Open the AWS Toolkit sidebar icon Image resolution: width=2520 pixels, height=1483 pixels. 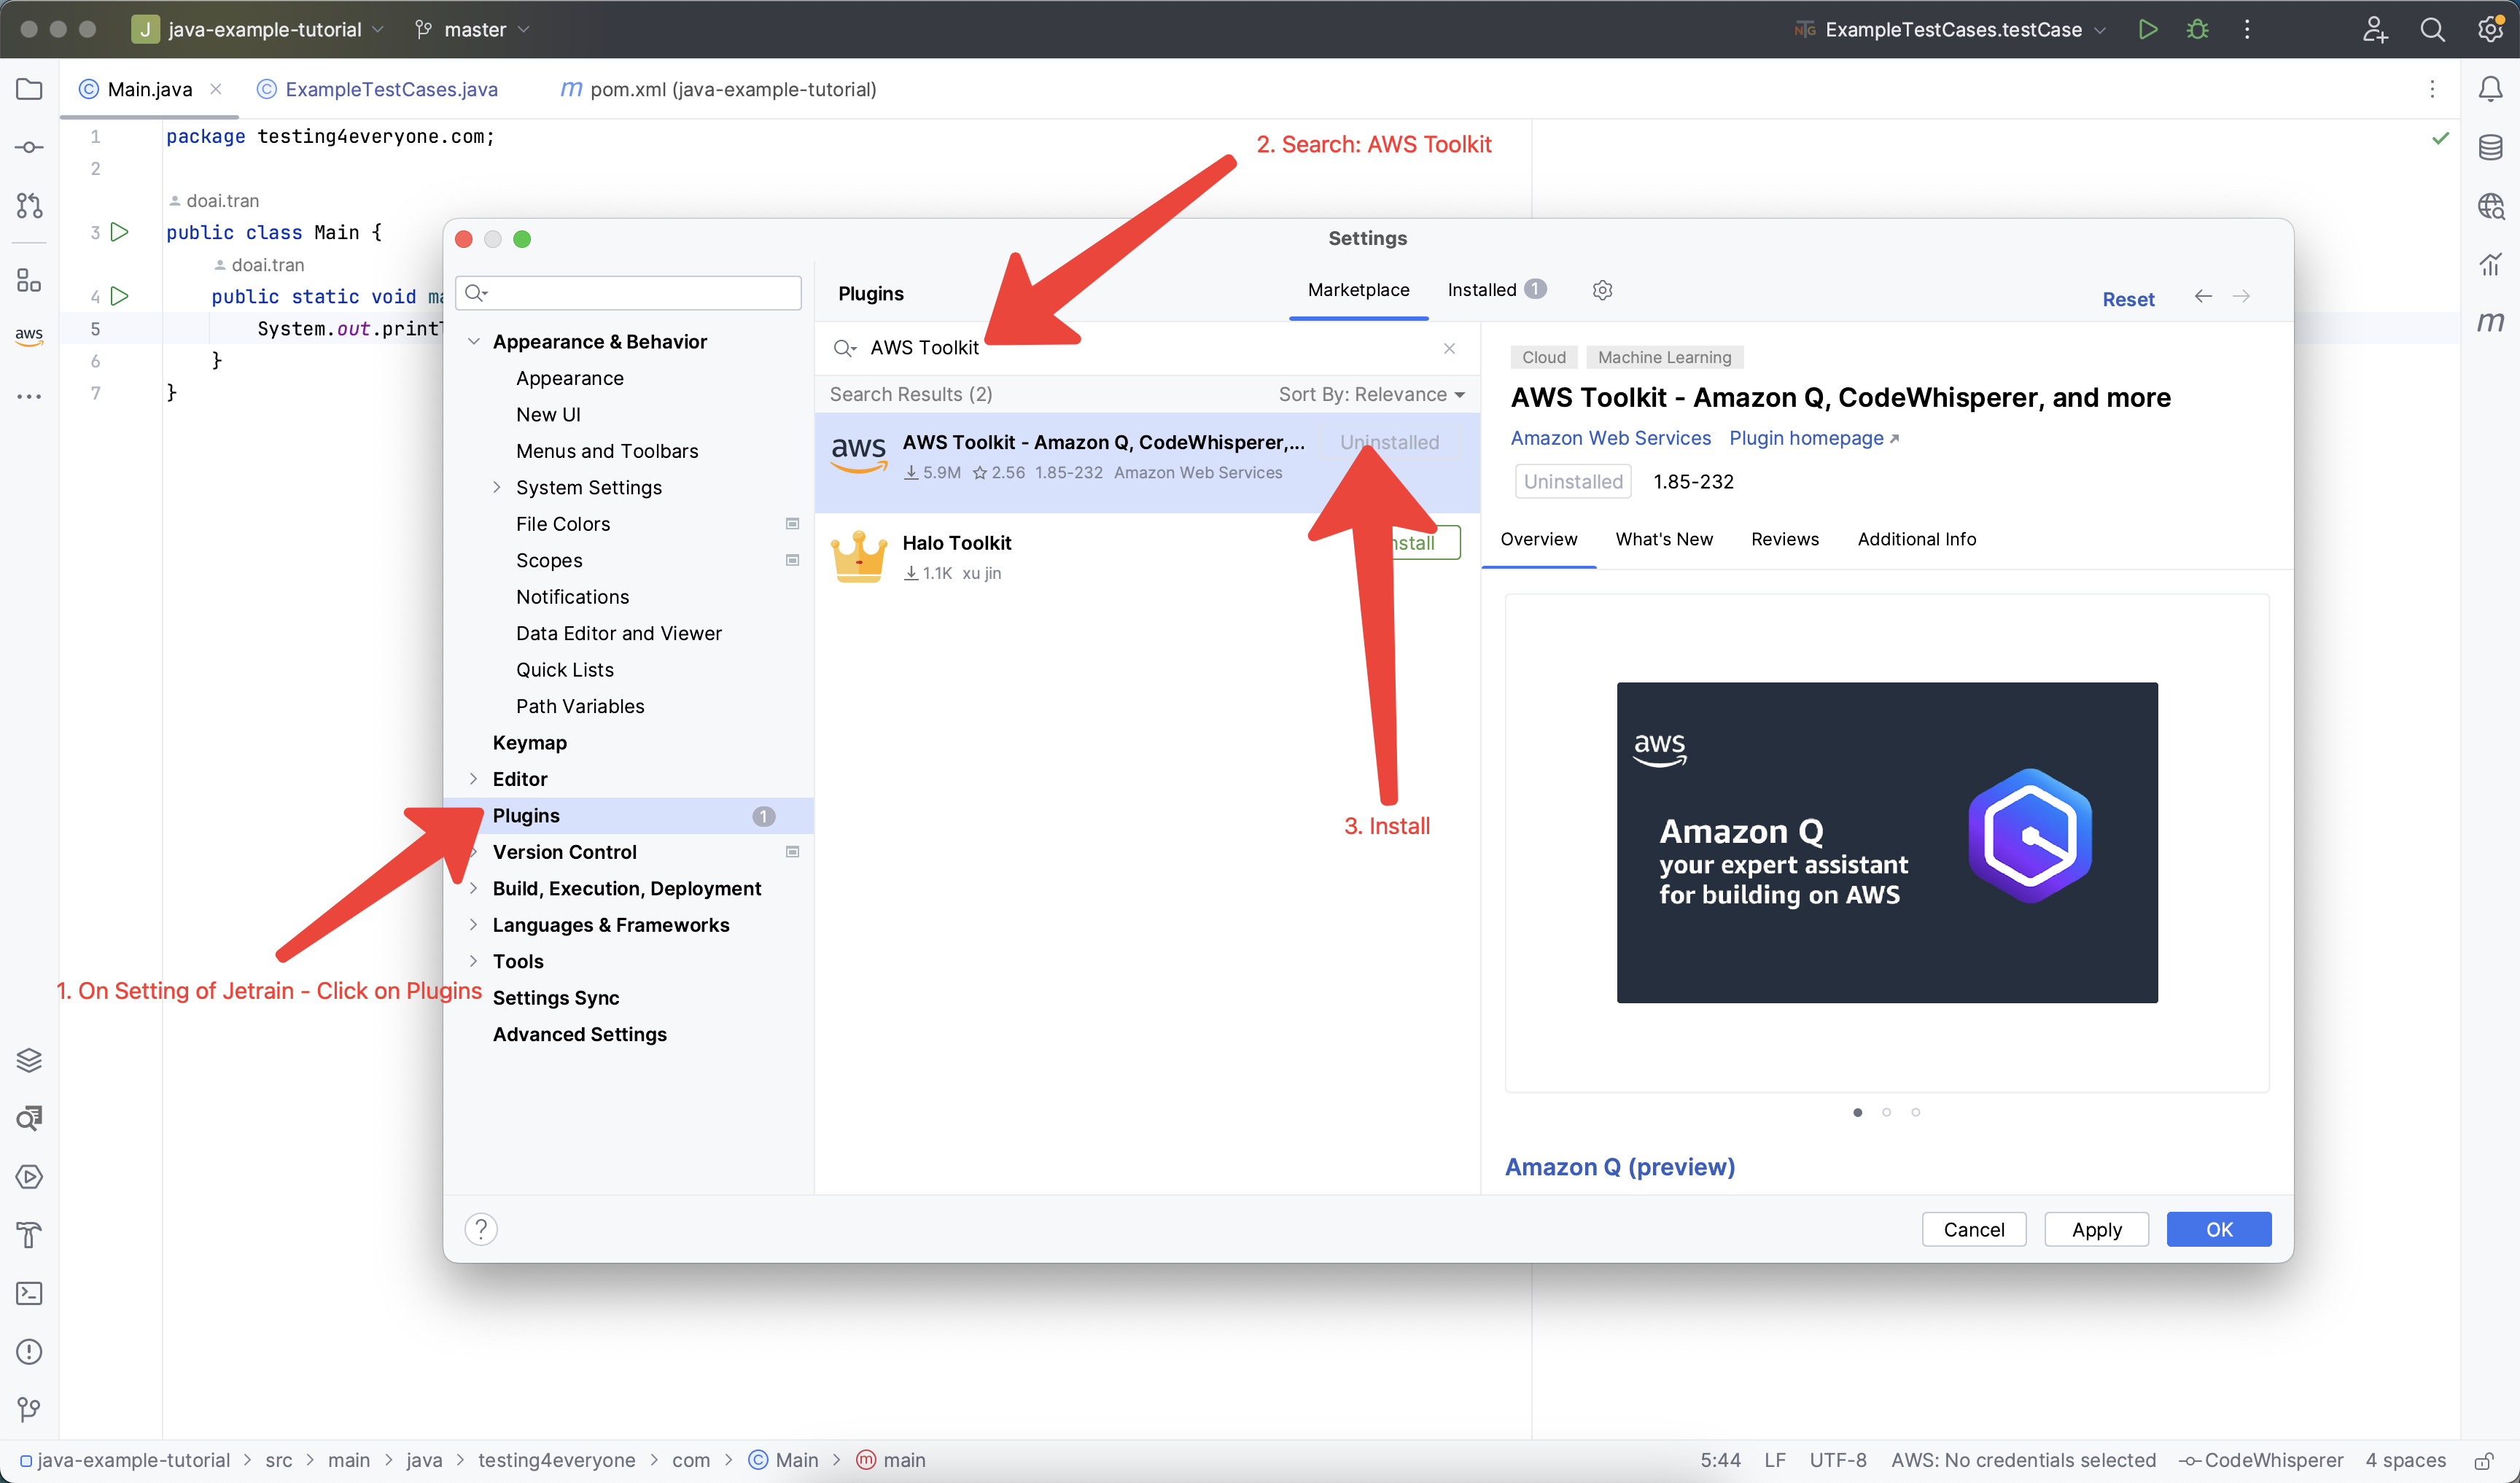click(x=29, y=336)
